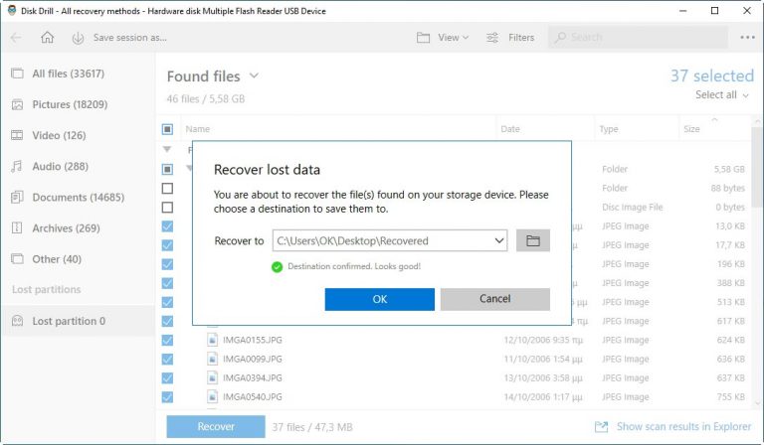The image size is (764, 445).
Task: Collapse the top tree row triangle
Action: pos(167,149)
